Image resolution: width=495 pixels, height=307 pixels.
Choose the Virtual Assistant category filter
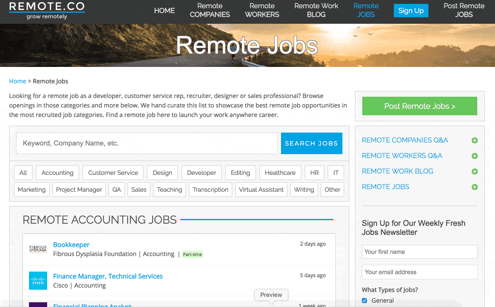click(x=261, y=190)
